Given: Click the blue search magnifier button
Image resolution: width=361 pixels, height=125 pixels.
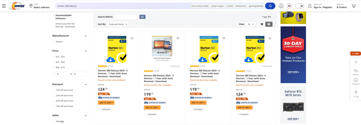Looking at the screenshot, I should tap(270, 6).
